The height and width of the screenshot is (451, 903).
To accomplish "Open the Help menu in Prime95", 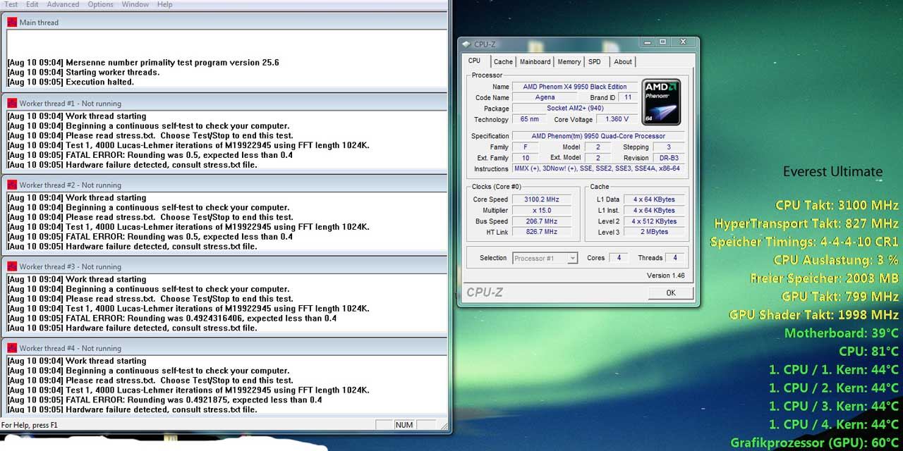I will point(164,4).
